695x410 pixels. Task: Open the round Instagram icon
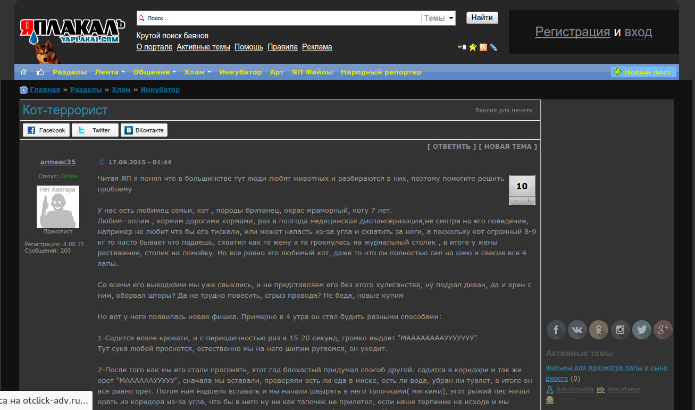tap(621, 330)
